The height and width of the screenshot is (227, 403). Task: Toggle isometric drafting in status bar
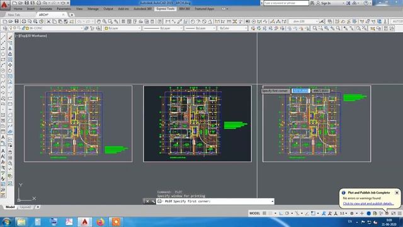297,213
